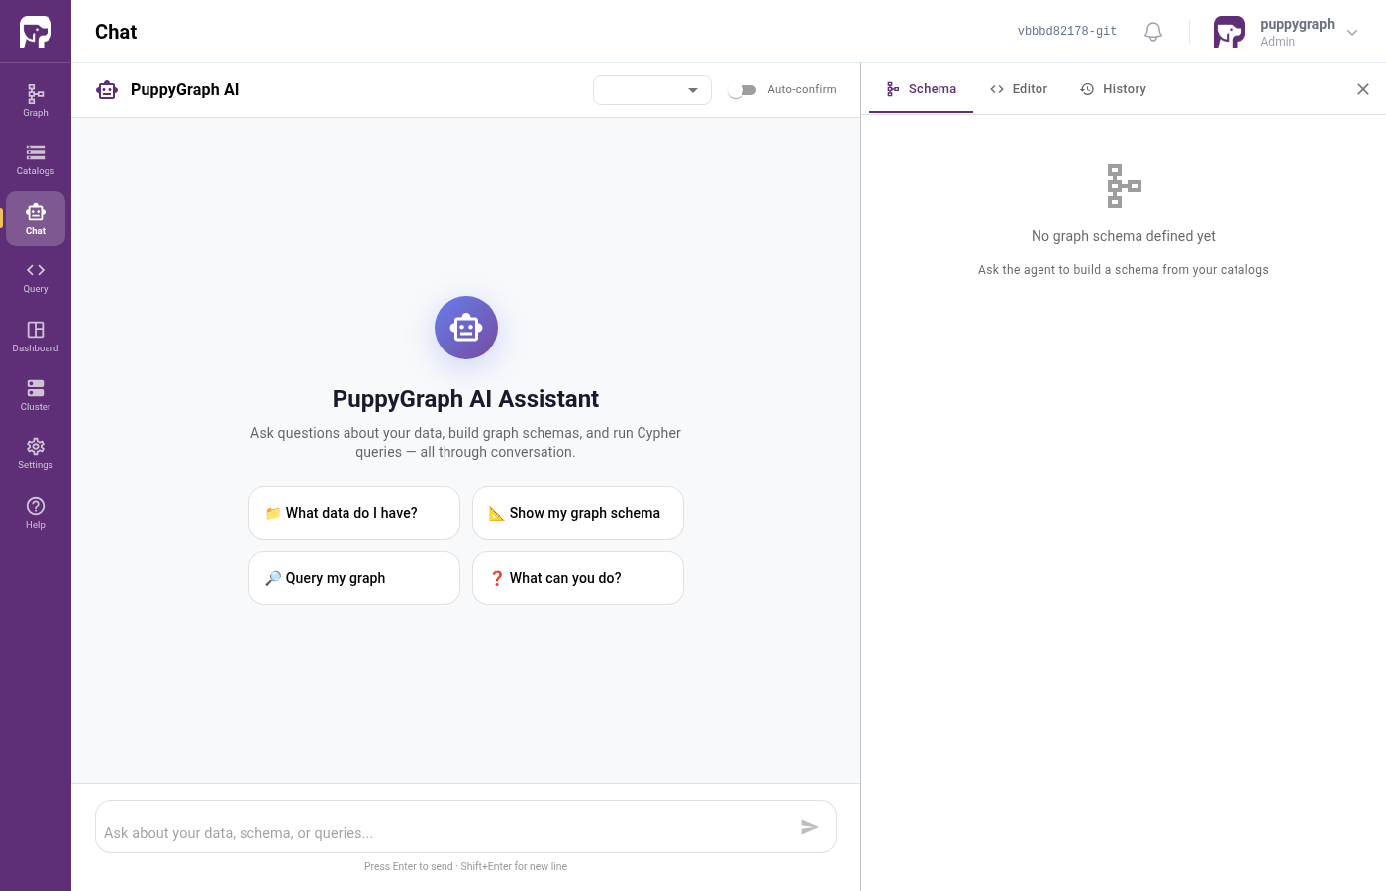Screen dimensions: 1386x891
Task: Click the empty schema graph icon
Action: (1124, 186)
